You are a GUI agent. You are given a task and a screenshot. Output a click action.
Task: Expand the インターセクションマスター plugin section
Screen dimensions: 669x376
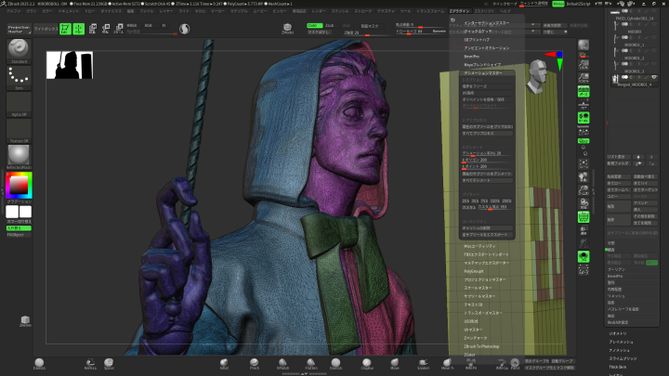pos(486,23)
